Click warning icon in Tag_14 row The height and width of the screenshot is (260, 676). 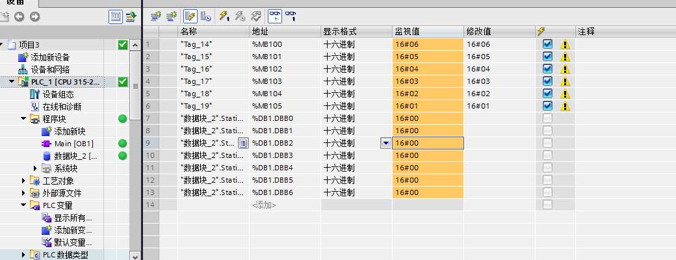pos(565,44)
